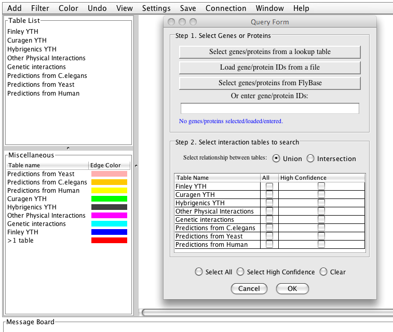Open the View menu

click(x=124, y=8)
